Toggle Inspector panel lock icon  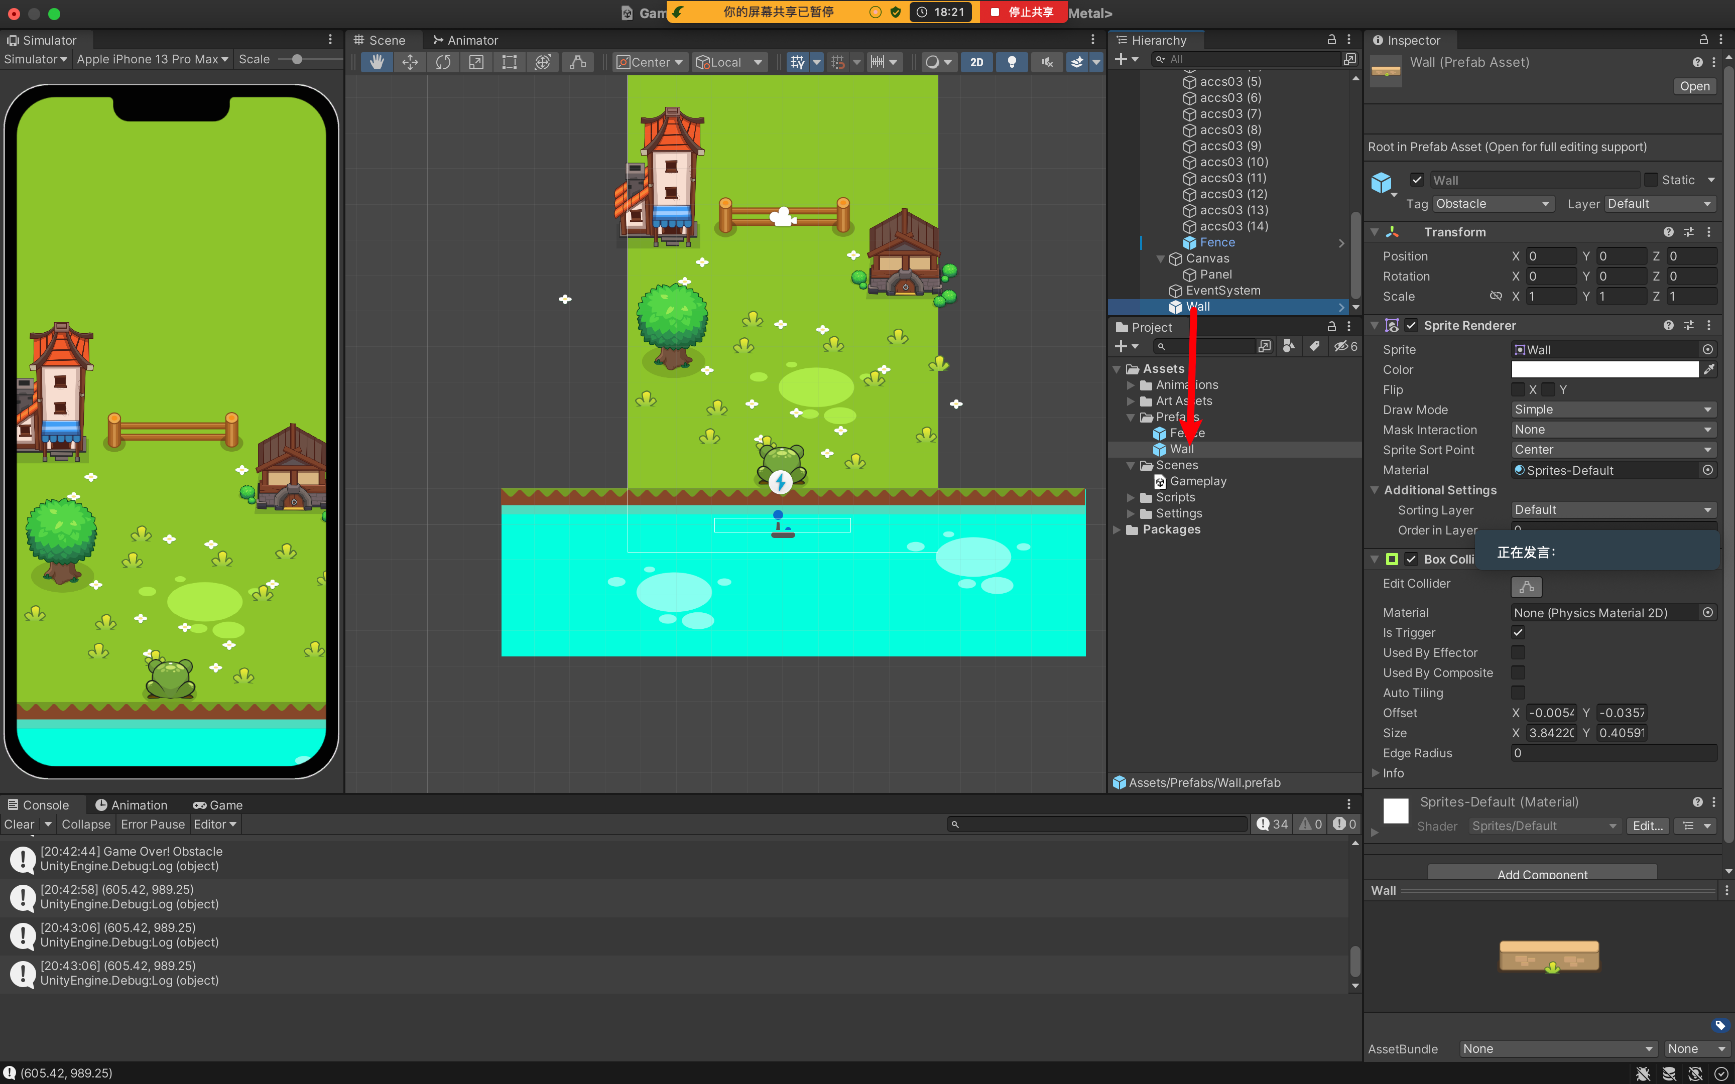point(1703,40)
